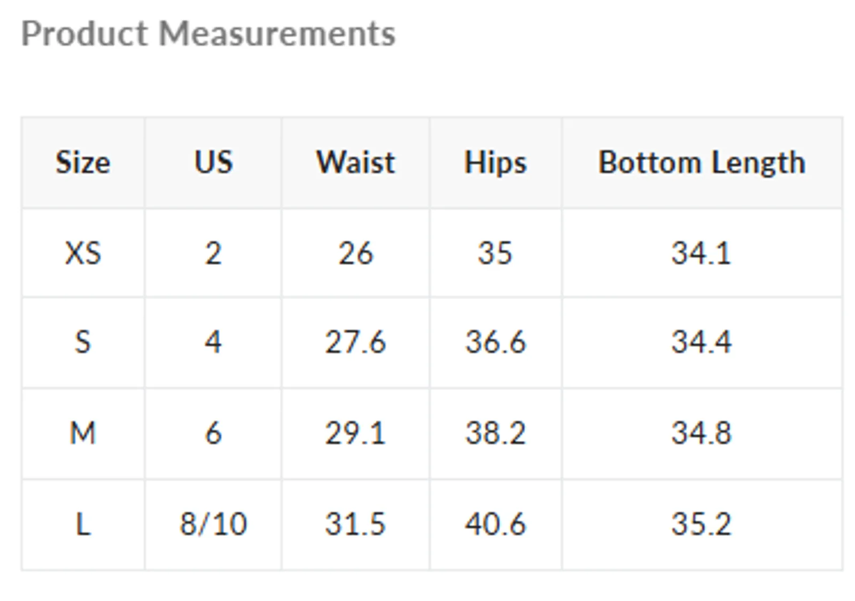
Task: Click the Hips column header
Action: pos(495,163)
